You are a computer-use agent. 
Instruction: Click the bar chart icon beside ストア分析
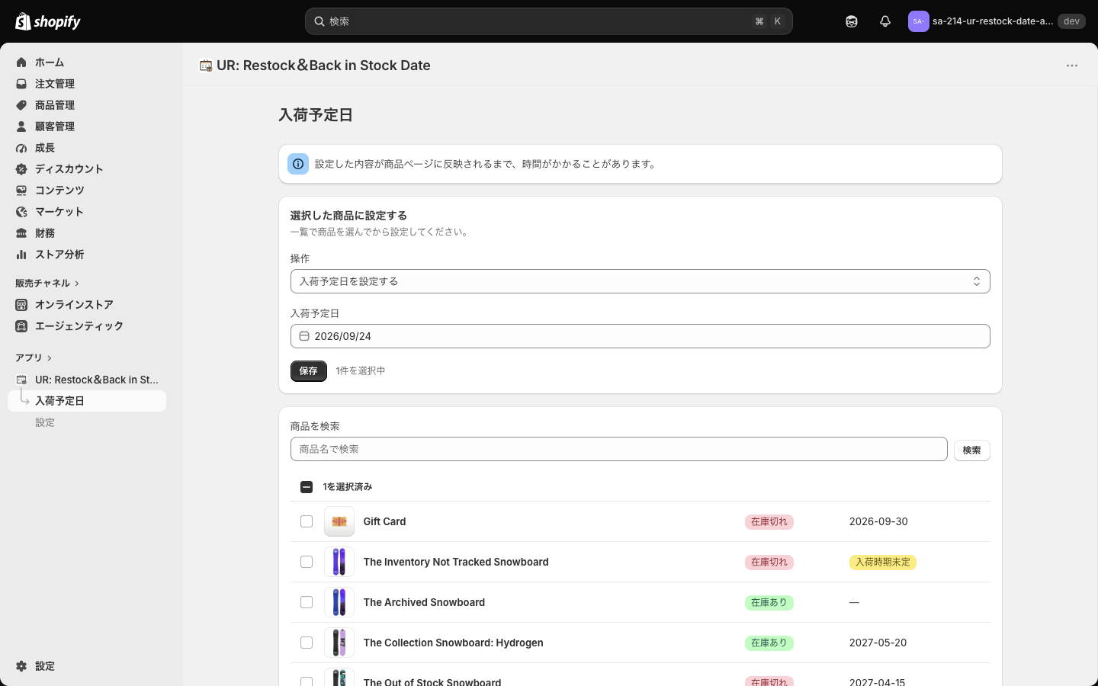click(x=21, y=255)
